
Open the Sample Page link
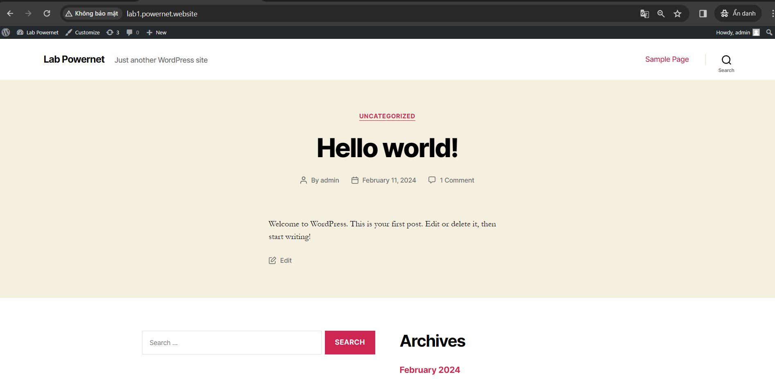tap(667, 59)
